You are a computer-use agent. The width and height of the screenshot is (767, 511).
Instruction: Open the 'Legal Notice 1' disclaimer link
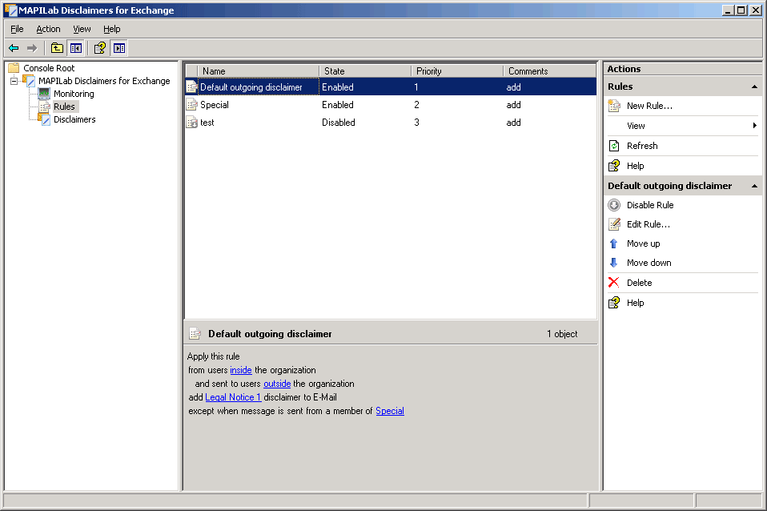point(233,397)
